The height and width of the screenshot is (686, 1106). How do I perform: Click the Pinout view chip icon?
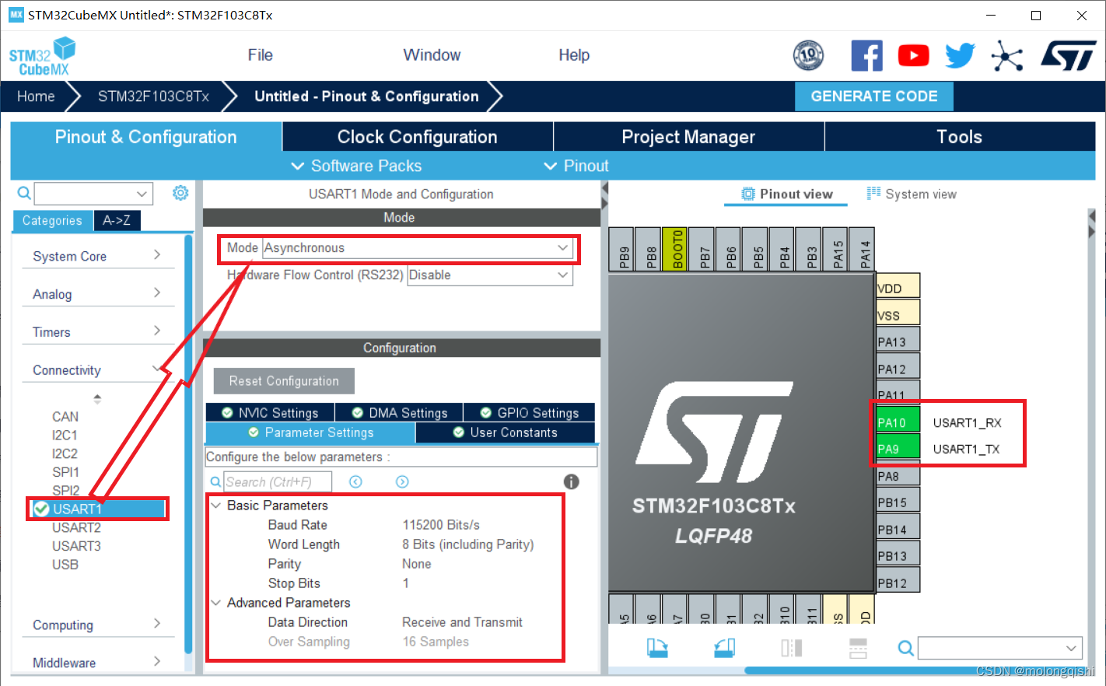click(748, 194)
